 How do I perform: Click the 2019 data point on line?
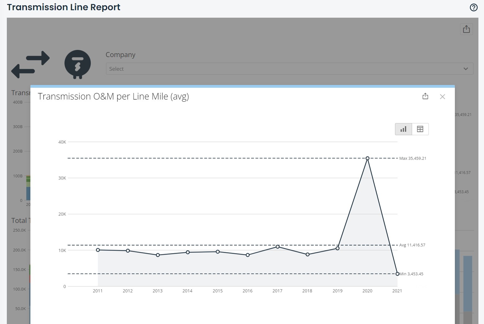(x=338, y=248)
